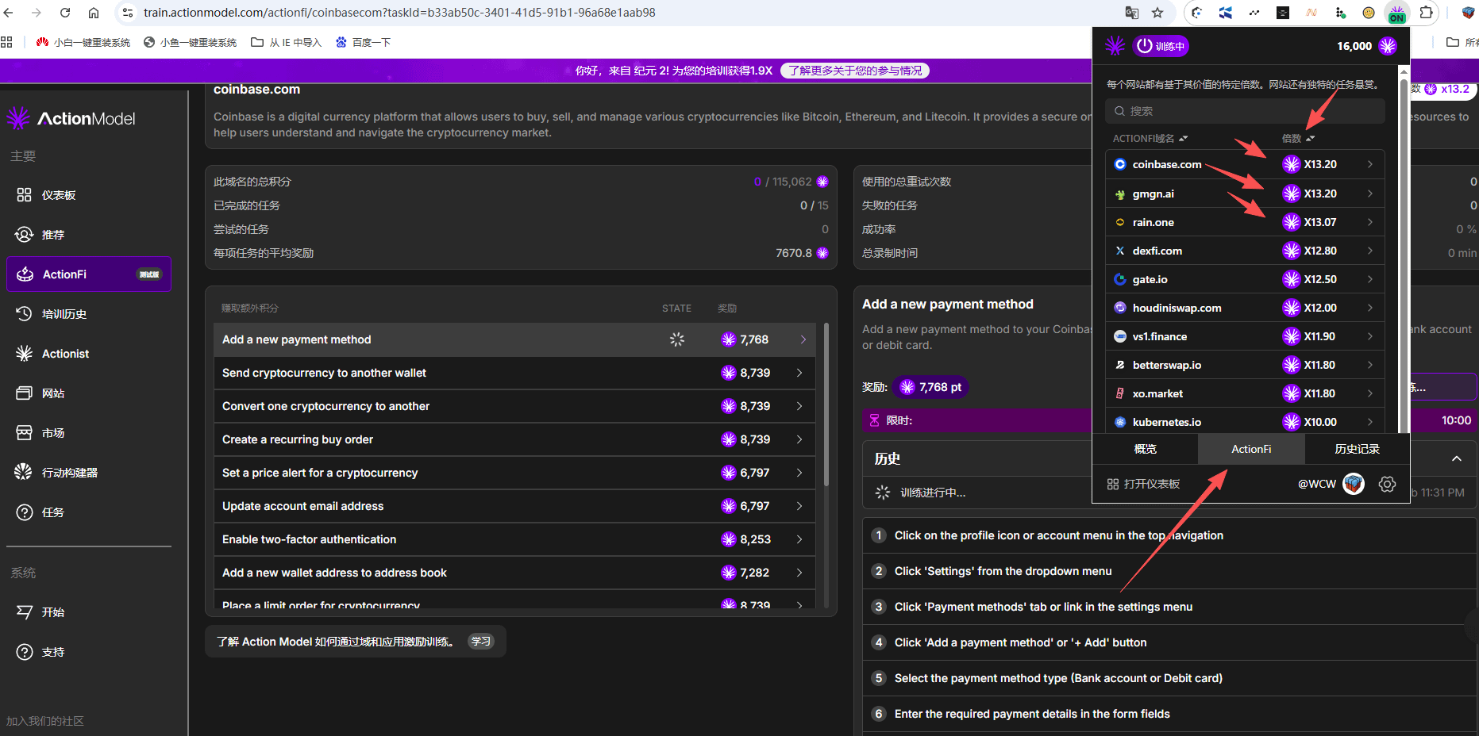Click the 打开仪表板 open dashboard link

pos(1143,484)
